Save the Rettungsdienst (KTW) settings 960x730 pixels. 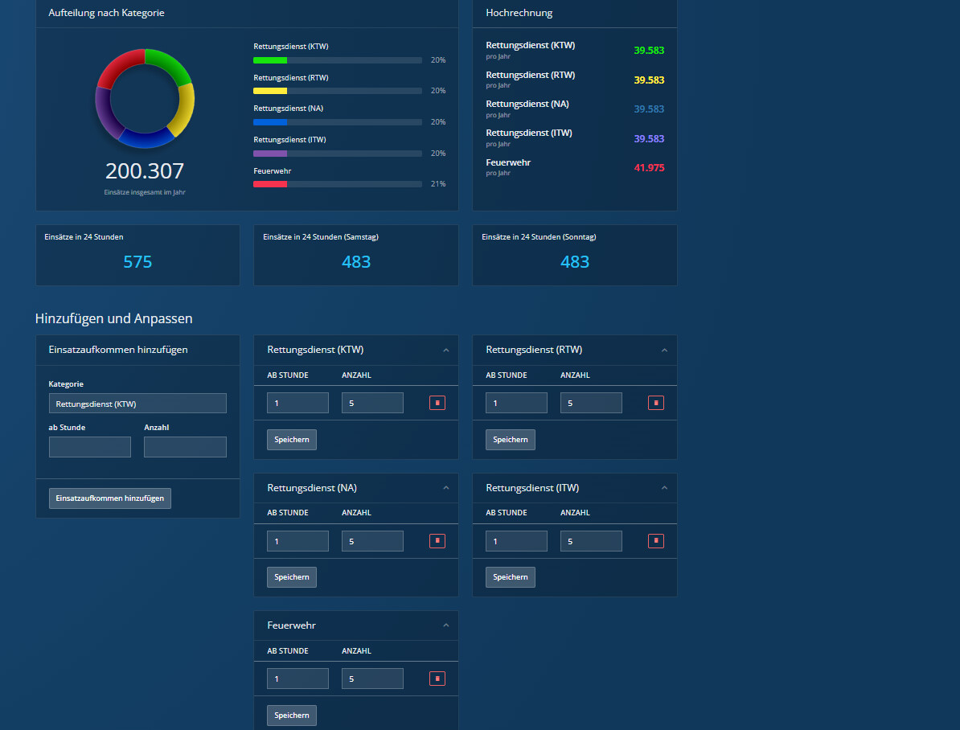292,440
